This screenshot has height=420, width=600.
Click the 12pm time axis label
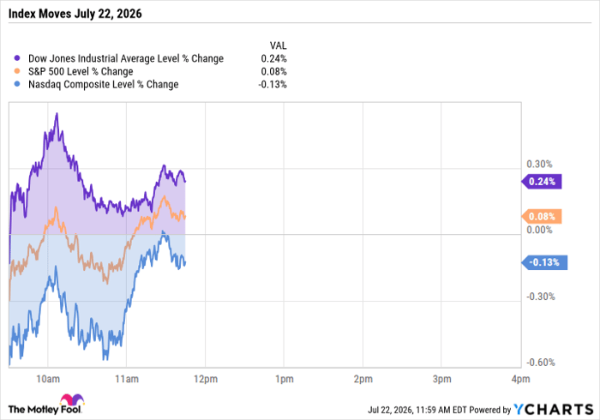[206, 379]
